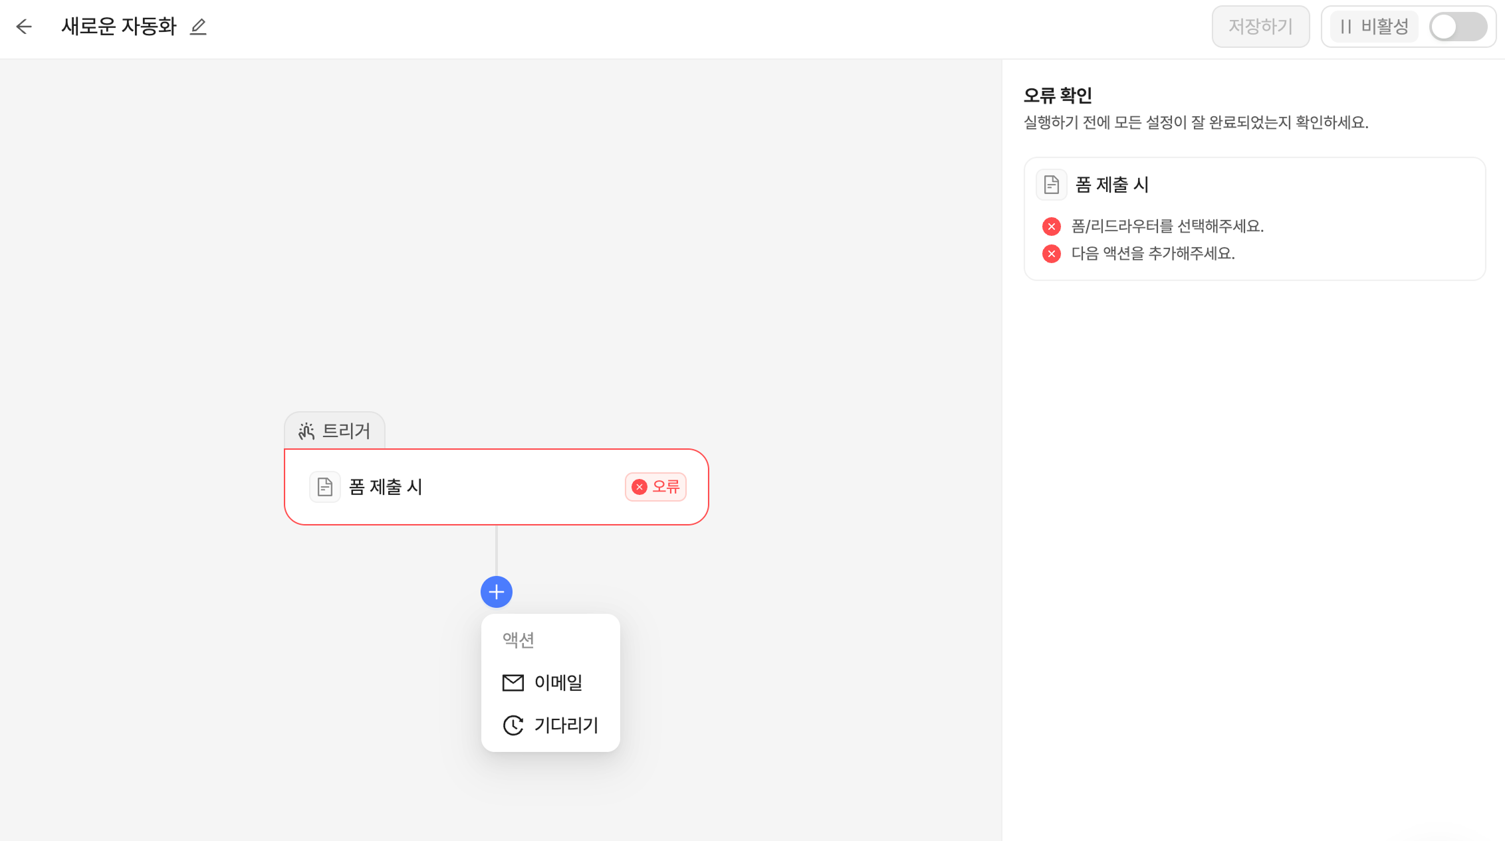The image size is (1505, 841).
Task: Click the 새로운 자동화 title text
Action: [119, 27]
